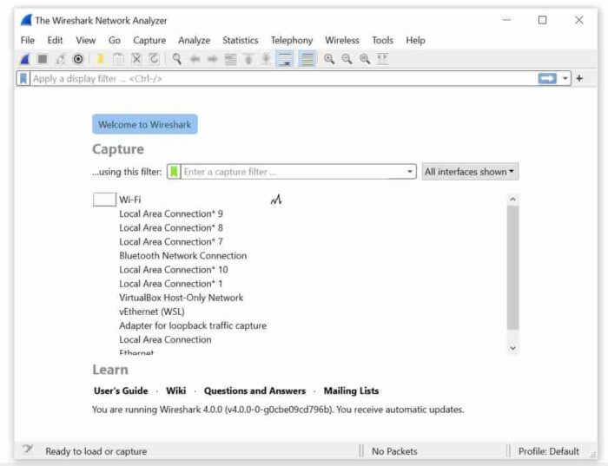Select Local Area Connection* 10 interface

(x=174, y=270)
